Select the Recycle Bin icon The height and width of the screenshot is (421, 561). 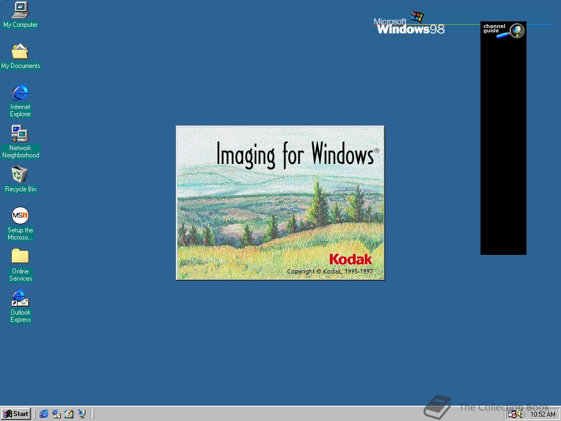point(20,174)
